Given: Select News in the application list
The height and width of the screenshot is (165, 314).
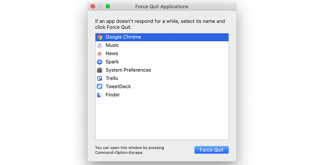Looking at the screenshot, I should click(x=112, y=54).
